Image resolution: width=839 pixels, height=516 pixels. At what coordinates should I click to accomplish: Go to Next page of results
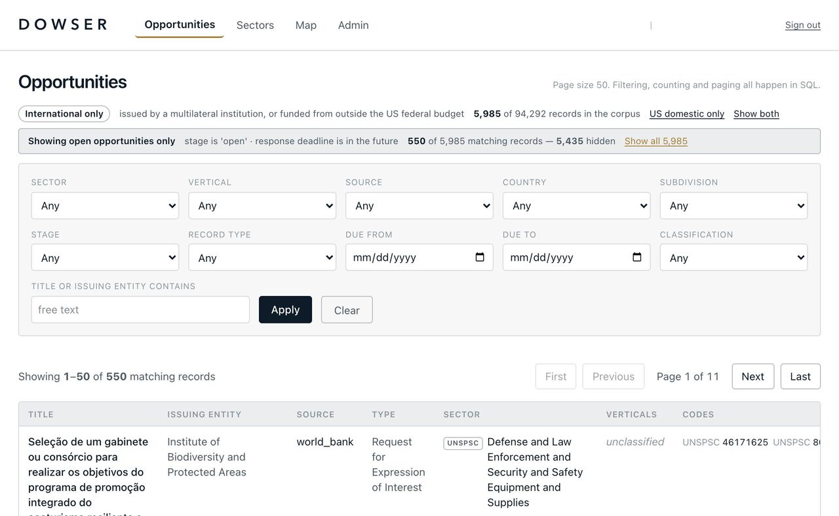[752, 377]
